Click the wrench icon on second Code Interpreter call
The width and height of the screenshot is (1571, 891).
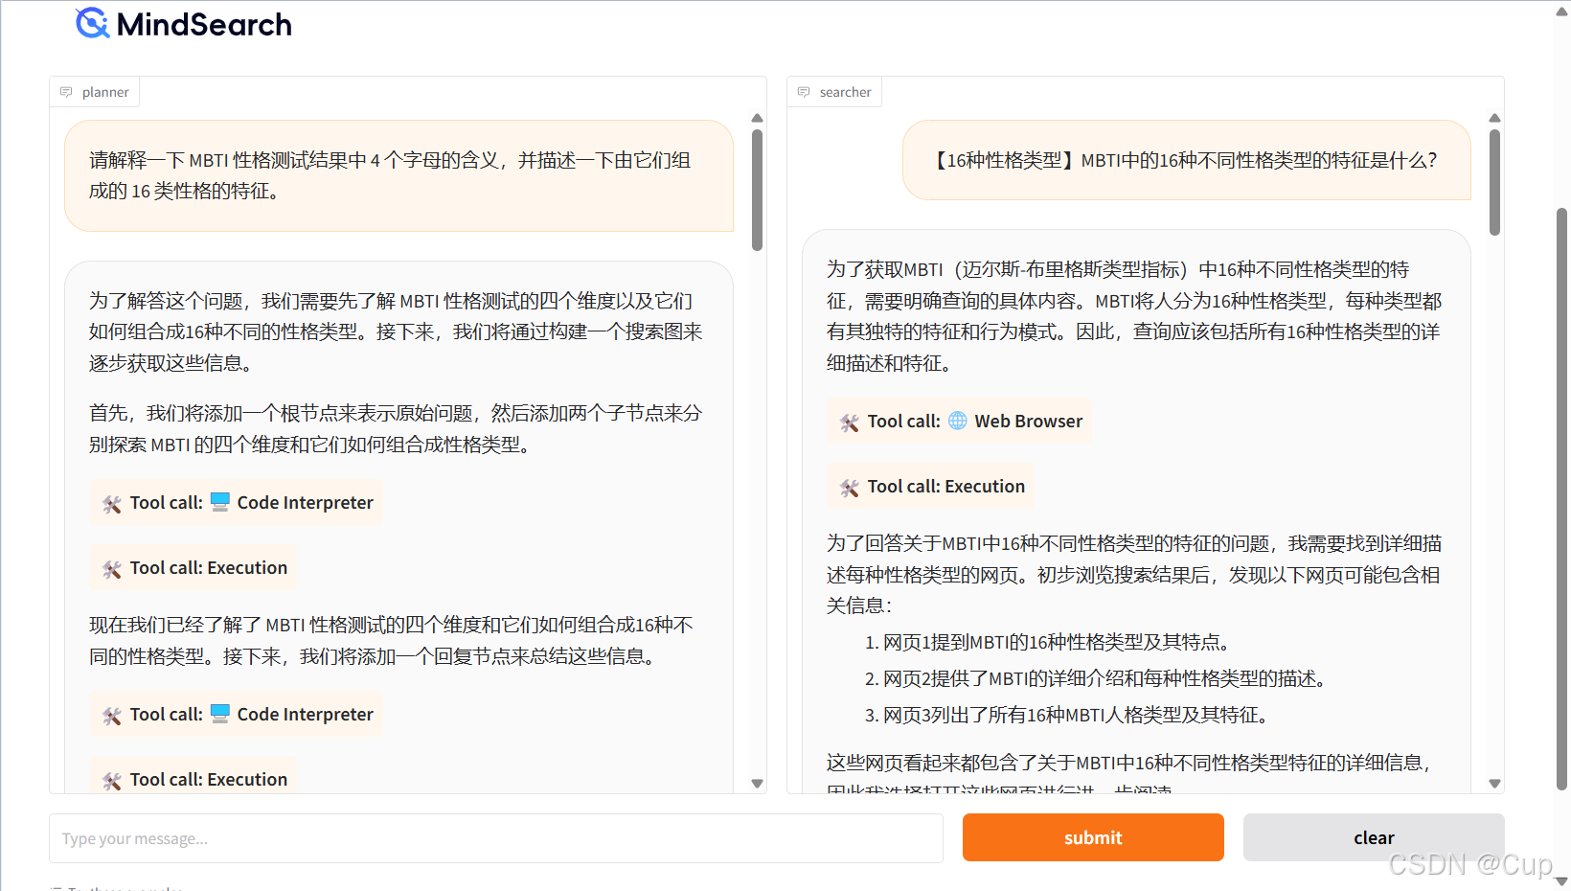tap(111, 714)
